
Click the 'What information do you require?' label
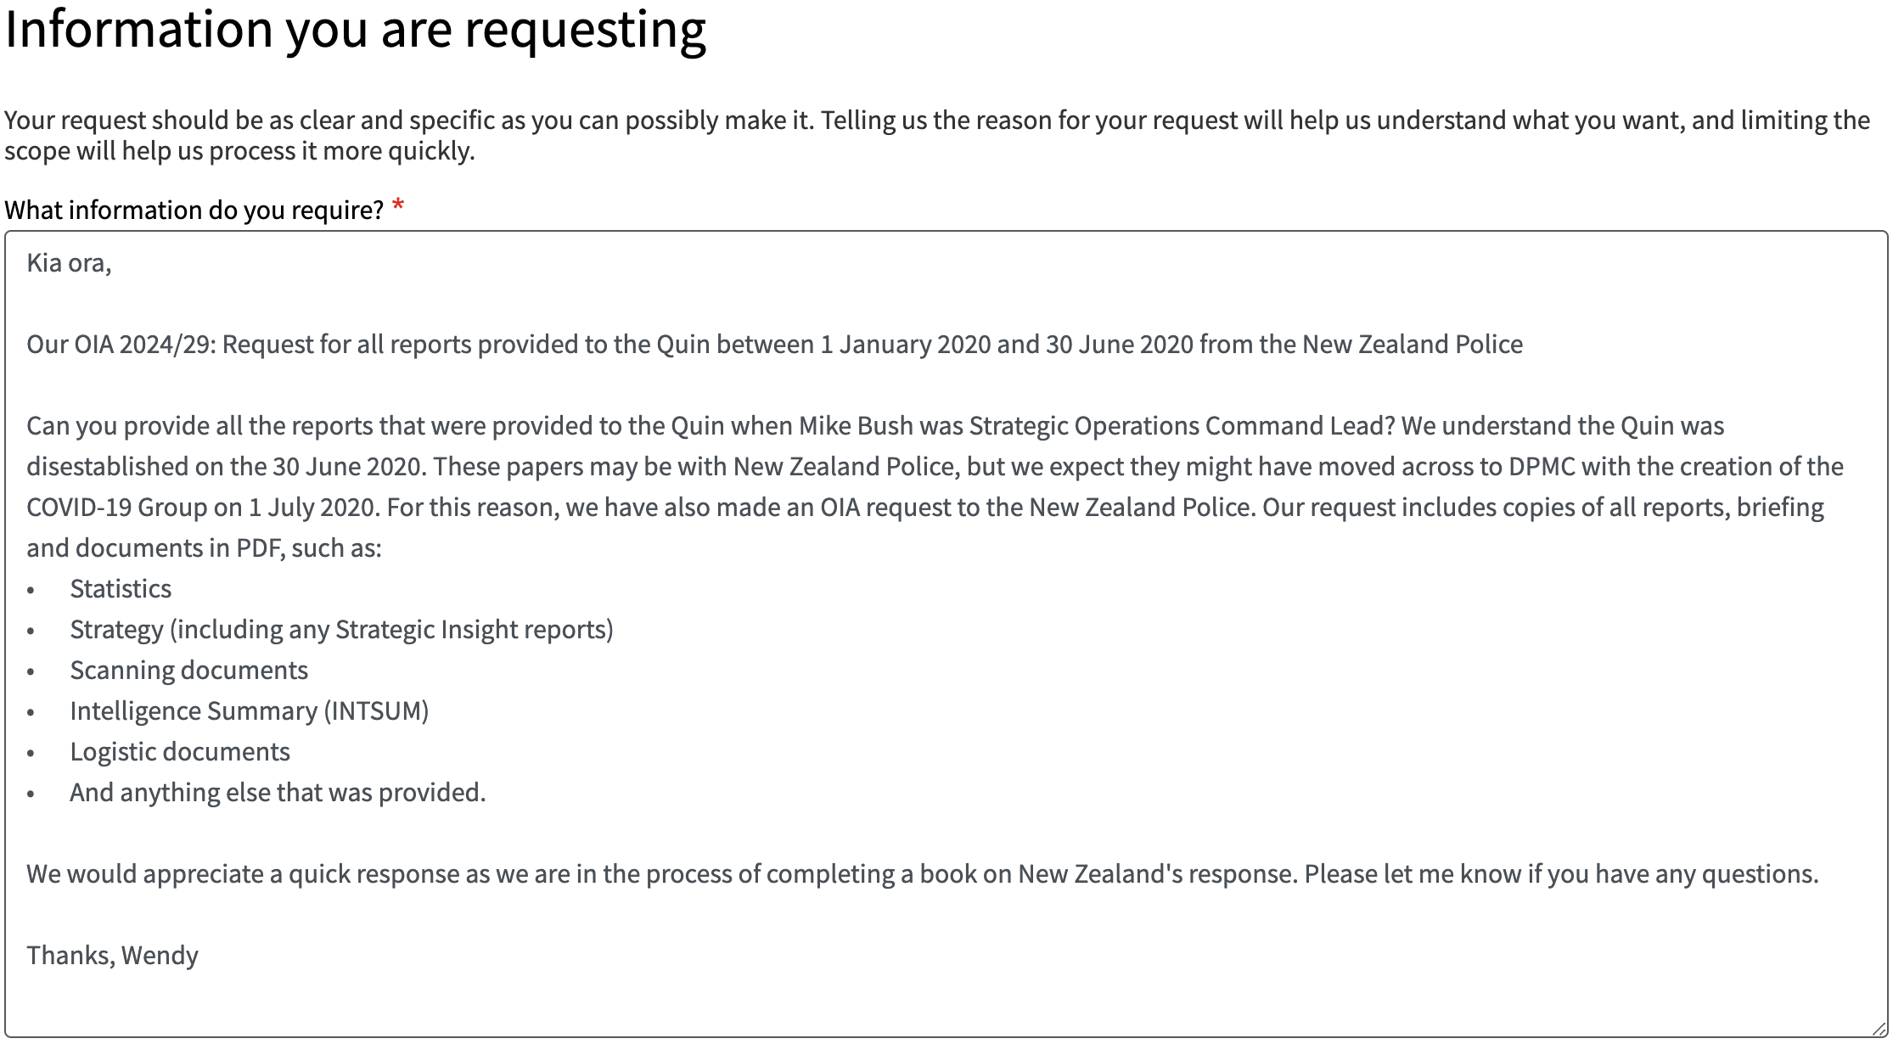(x=194, y=210)
